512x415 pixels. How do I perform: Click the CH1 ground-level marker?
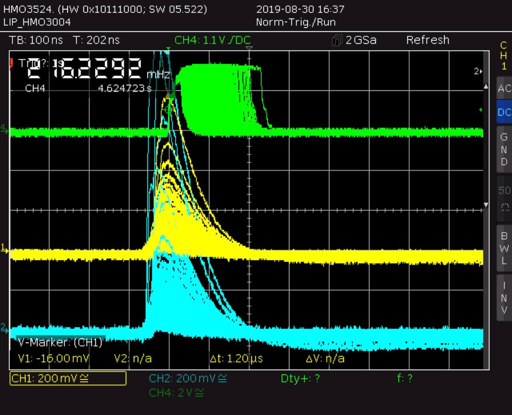coord(4,249)
